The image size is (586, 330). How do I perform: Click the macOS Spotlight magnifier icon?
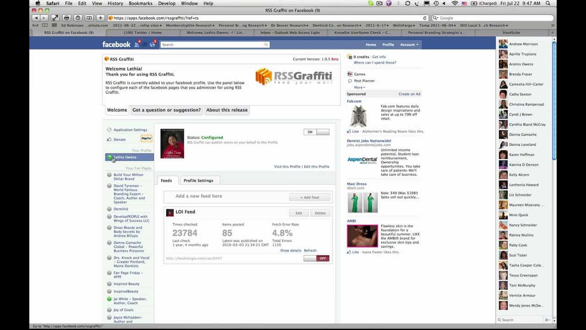point(548,3)
